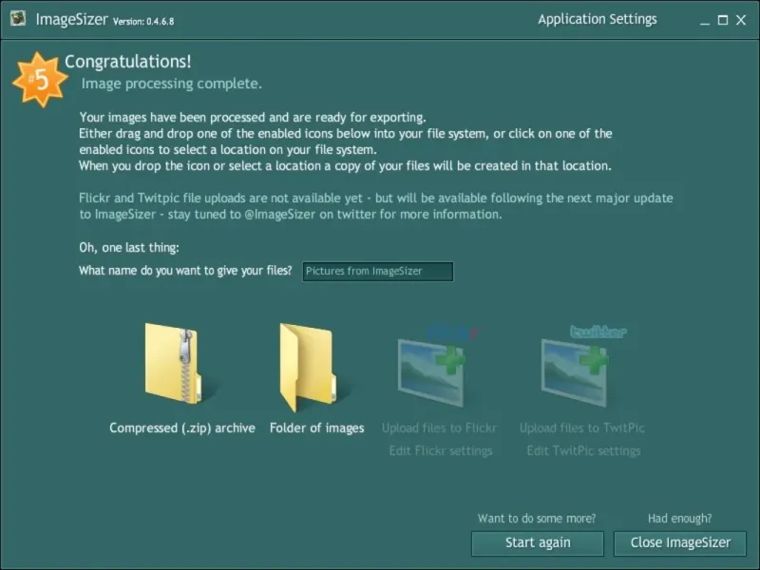Click the "Congratulations!" heading text
Viewport: 760px width, 570px height.
pos(127,62)
